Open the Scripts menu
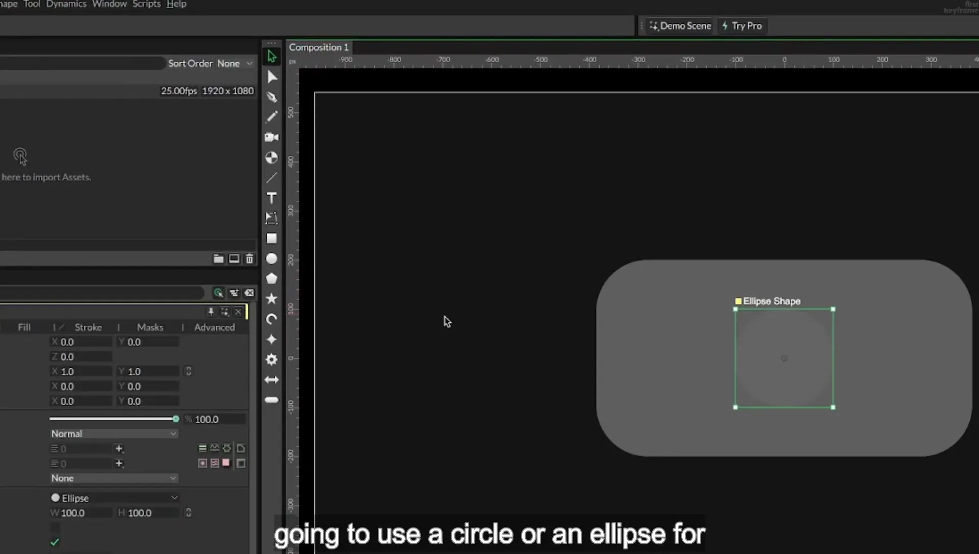 click(x=146, y=4)
